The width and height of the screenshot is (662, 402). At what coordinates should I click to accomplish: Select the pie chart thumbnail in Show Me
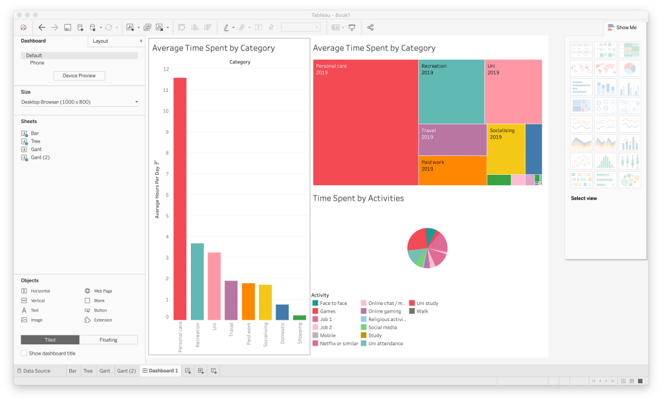(x=630, y=68)
